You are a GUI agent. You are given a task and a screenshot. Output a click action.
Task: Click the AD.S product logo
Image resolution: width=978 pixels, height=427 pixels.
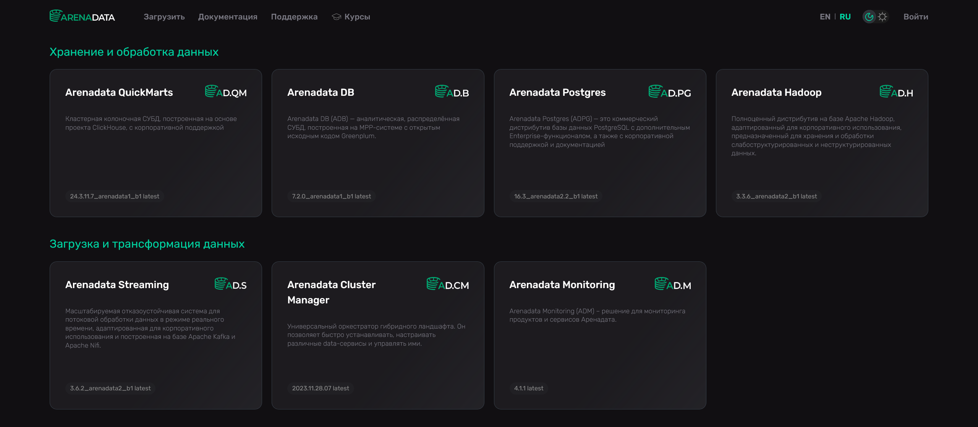pos(230,284)
